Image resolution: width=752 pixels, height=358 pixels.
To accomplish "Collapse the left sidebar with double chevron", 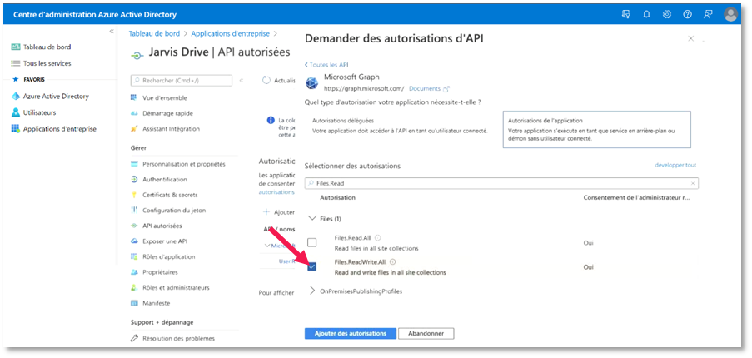I will pyautogui.click(x=112, y=31).
